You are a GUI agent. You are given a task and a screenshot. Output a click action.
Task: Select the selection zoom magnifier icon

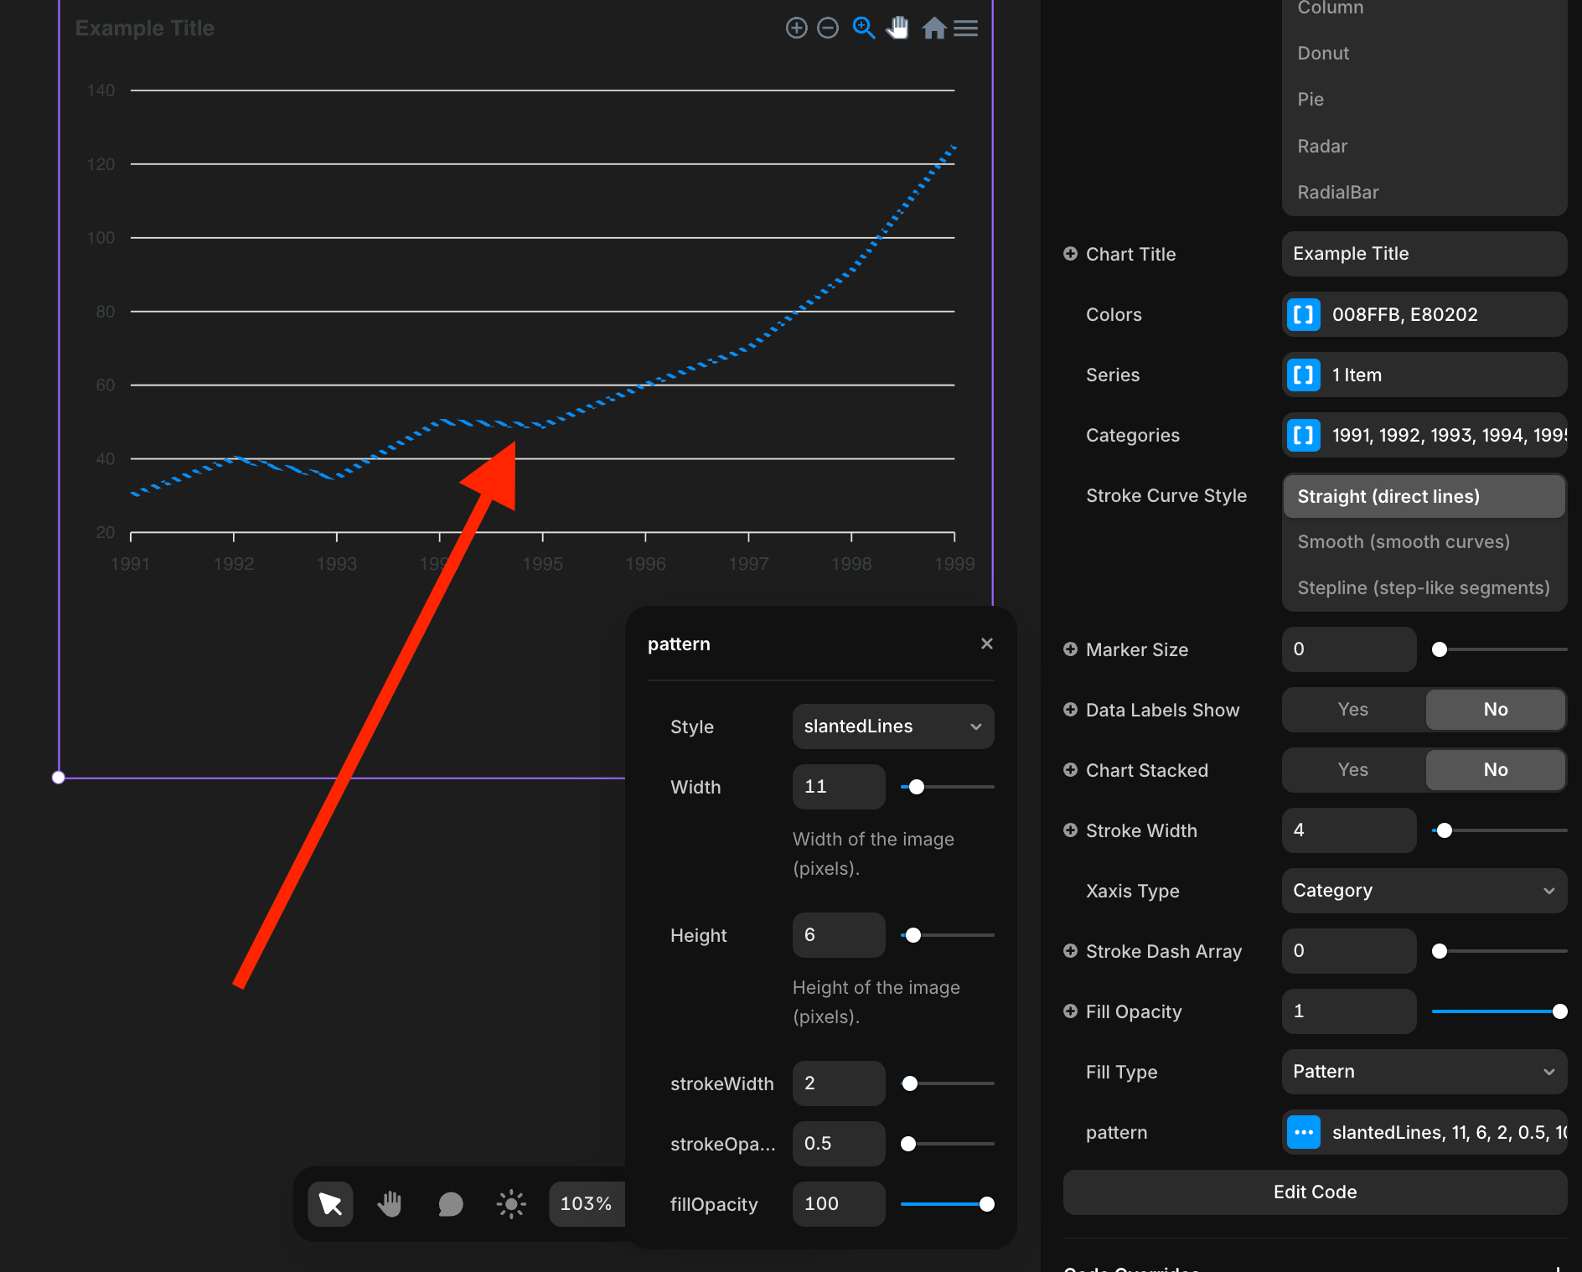(863, 28)
